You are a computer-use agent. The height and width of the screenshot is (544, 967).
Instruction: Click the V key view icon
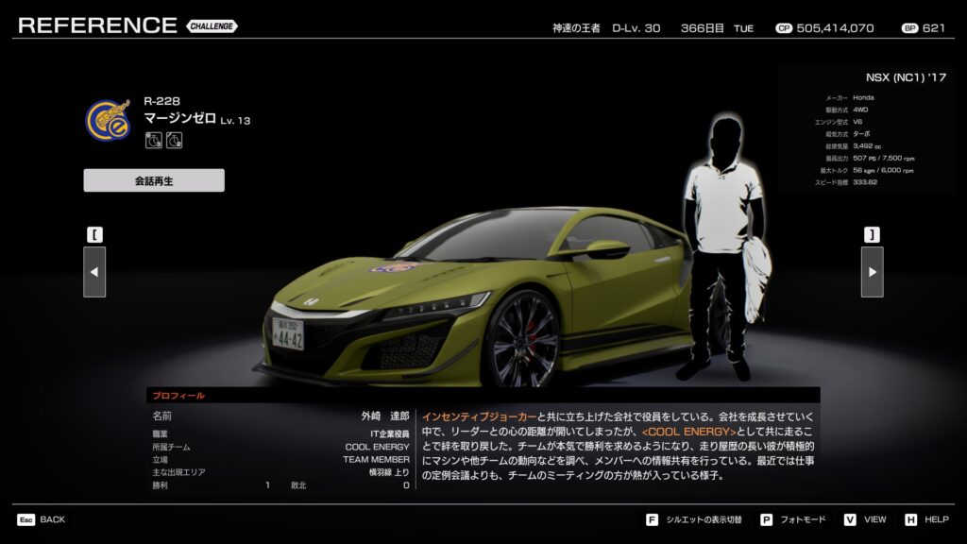[x=849, y=519]
